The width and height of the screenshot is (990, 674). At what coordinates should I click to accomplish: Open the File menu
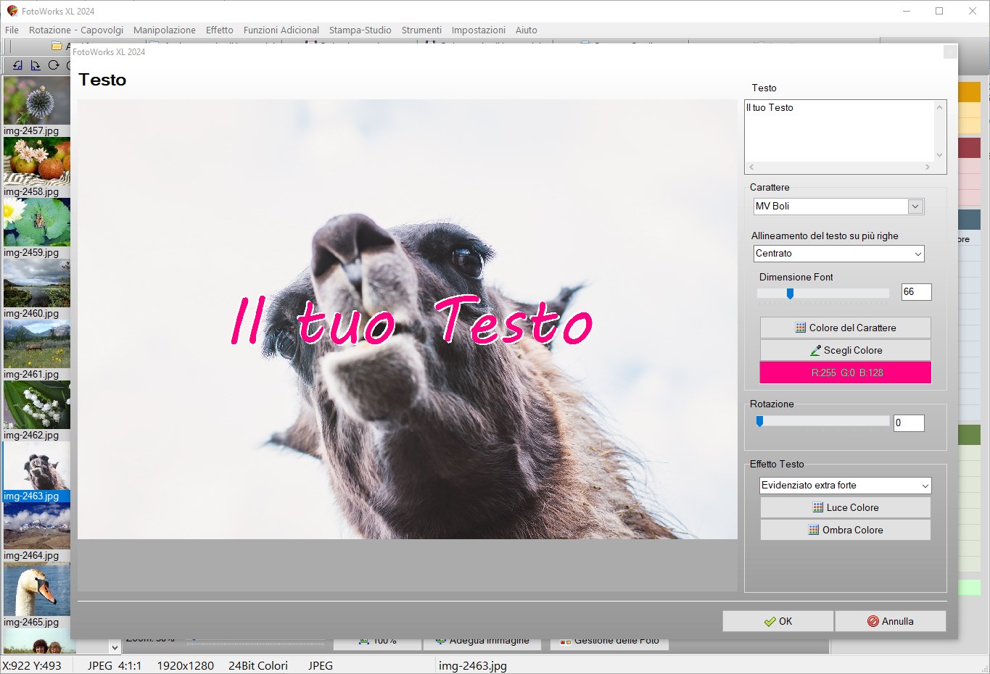12,30
